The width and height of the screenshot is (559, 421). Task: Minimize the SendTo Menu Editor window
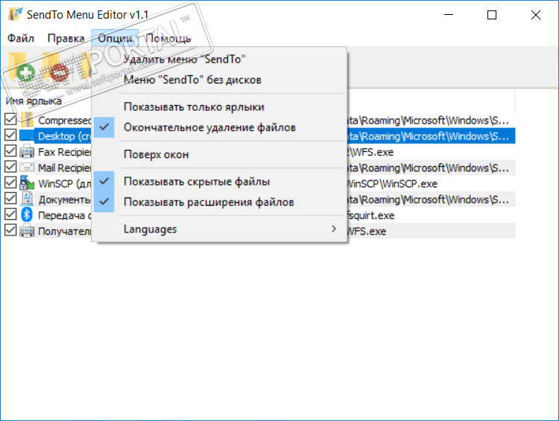click(449, 15)
